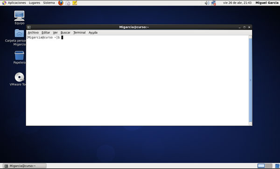This screenshot has width=280, height=169.
Task: Click the Migarcia@curso title bar text
Action: pos(134,27)
